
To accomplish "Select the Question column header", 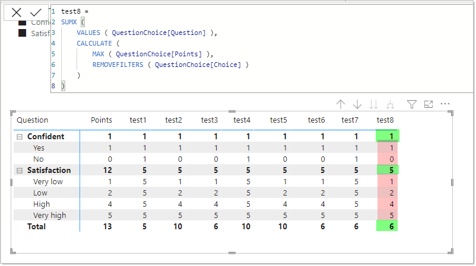I will (33, 120).
